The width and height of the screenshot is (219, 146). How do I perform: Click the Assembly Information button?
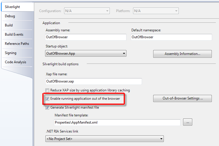tap(182, 54)
